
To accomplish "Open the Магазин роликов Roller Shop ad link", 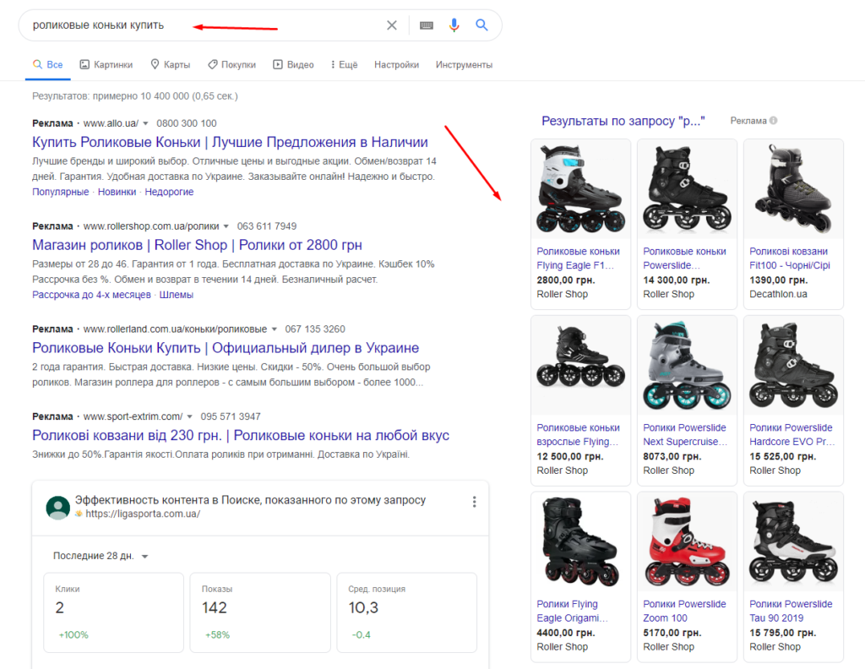I will [197, 245].
